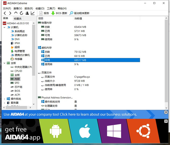170x145 pixels.
Task: Click the tree panel horizontal scrollbar
Action: pos(17,107)
